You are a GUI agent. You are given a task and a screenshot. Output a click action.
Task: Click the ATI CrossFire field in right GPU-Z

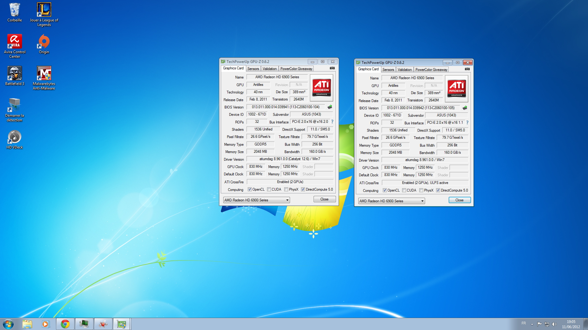pyautogui.click(x=425, y=183)
